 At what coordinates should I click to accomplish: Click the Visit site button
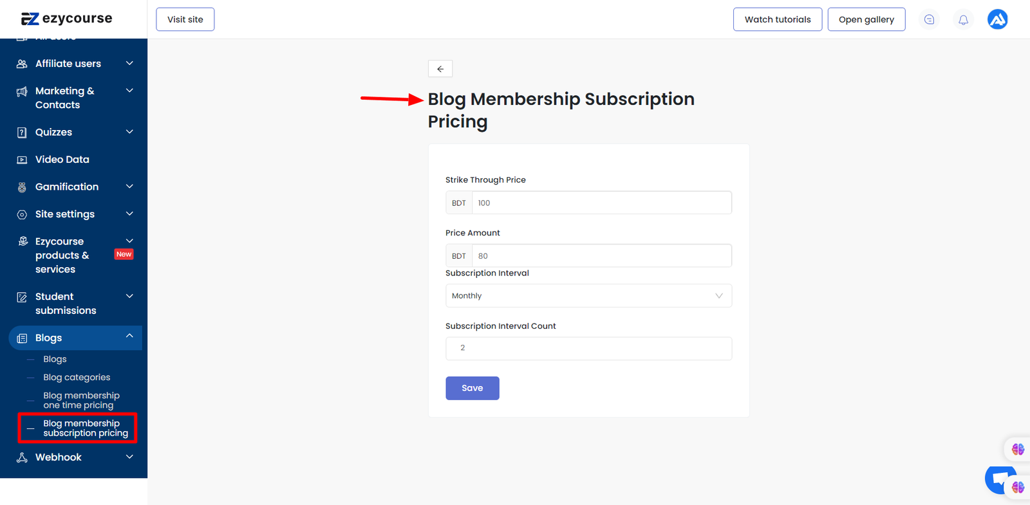[185, 19]
